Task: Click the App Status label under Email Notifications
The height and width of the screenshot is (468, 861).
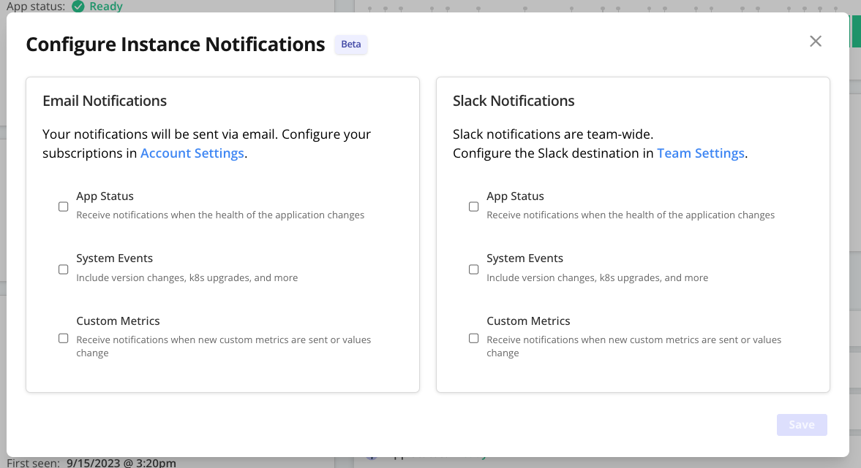Action: tap(105, 196)
